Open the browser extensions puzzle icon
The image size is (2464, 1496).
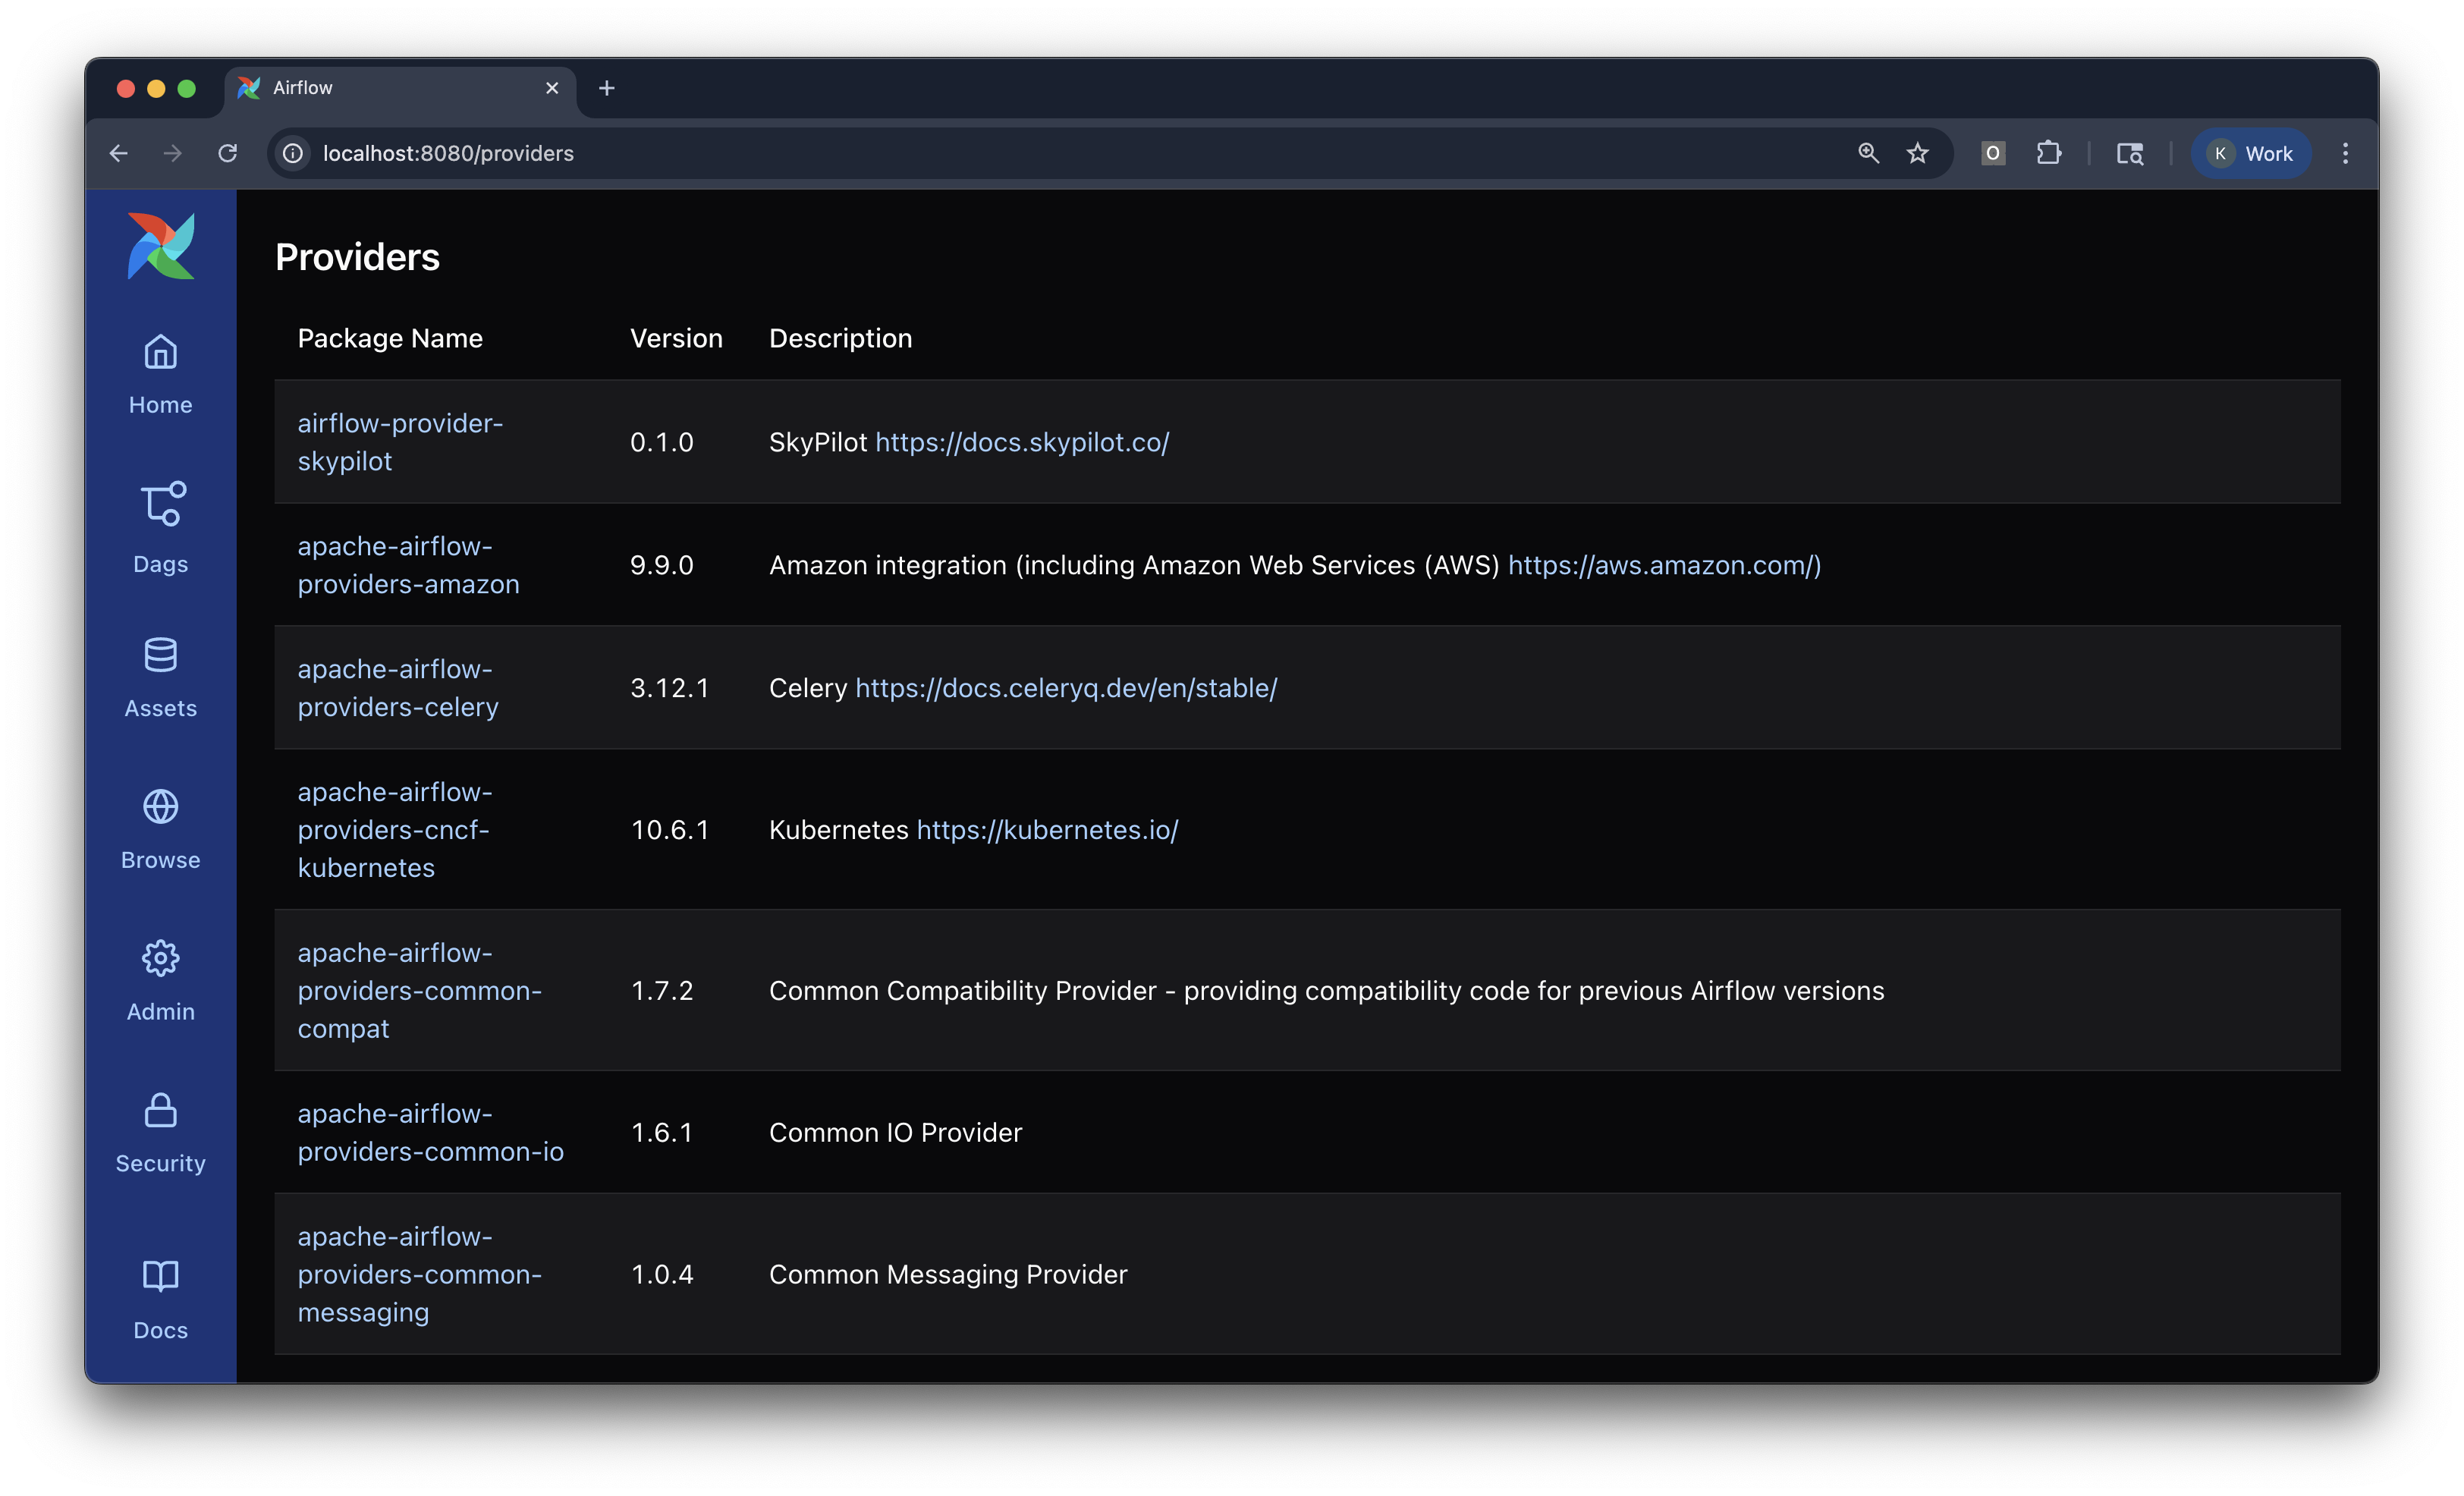2048,153
